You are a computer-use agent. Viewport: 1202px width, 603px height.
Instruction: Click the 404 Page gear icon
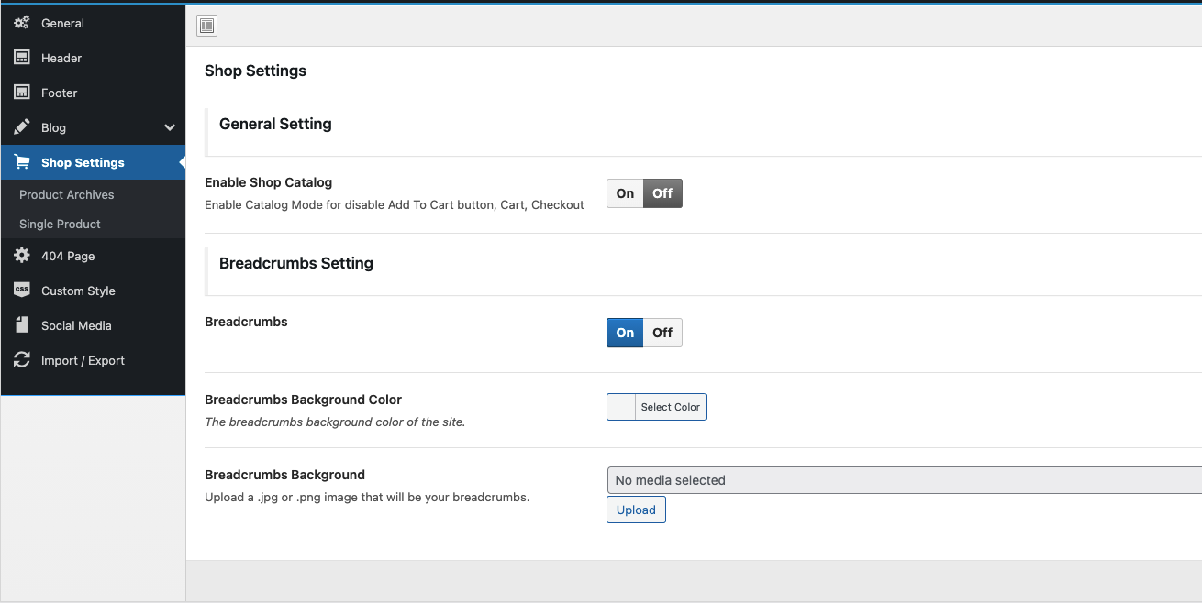22,256
